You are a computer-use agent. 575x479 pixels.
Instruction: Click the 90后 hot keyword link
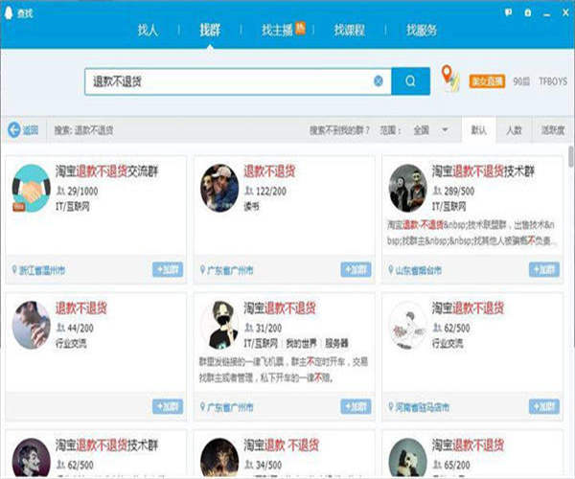coord(521,81)
